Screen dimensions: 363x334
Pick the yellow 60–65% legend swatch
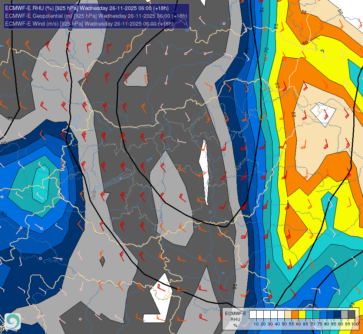point(302,314)
